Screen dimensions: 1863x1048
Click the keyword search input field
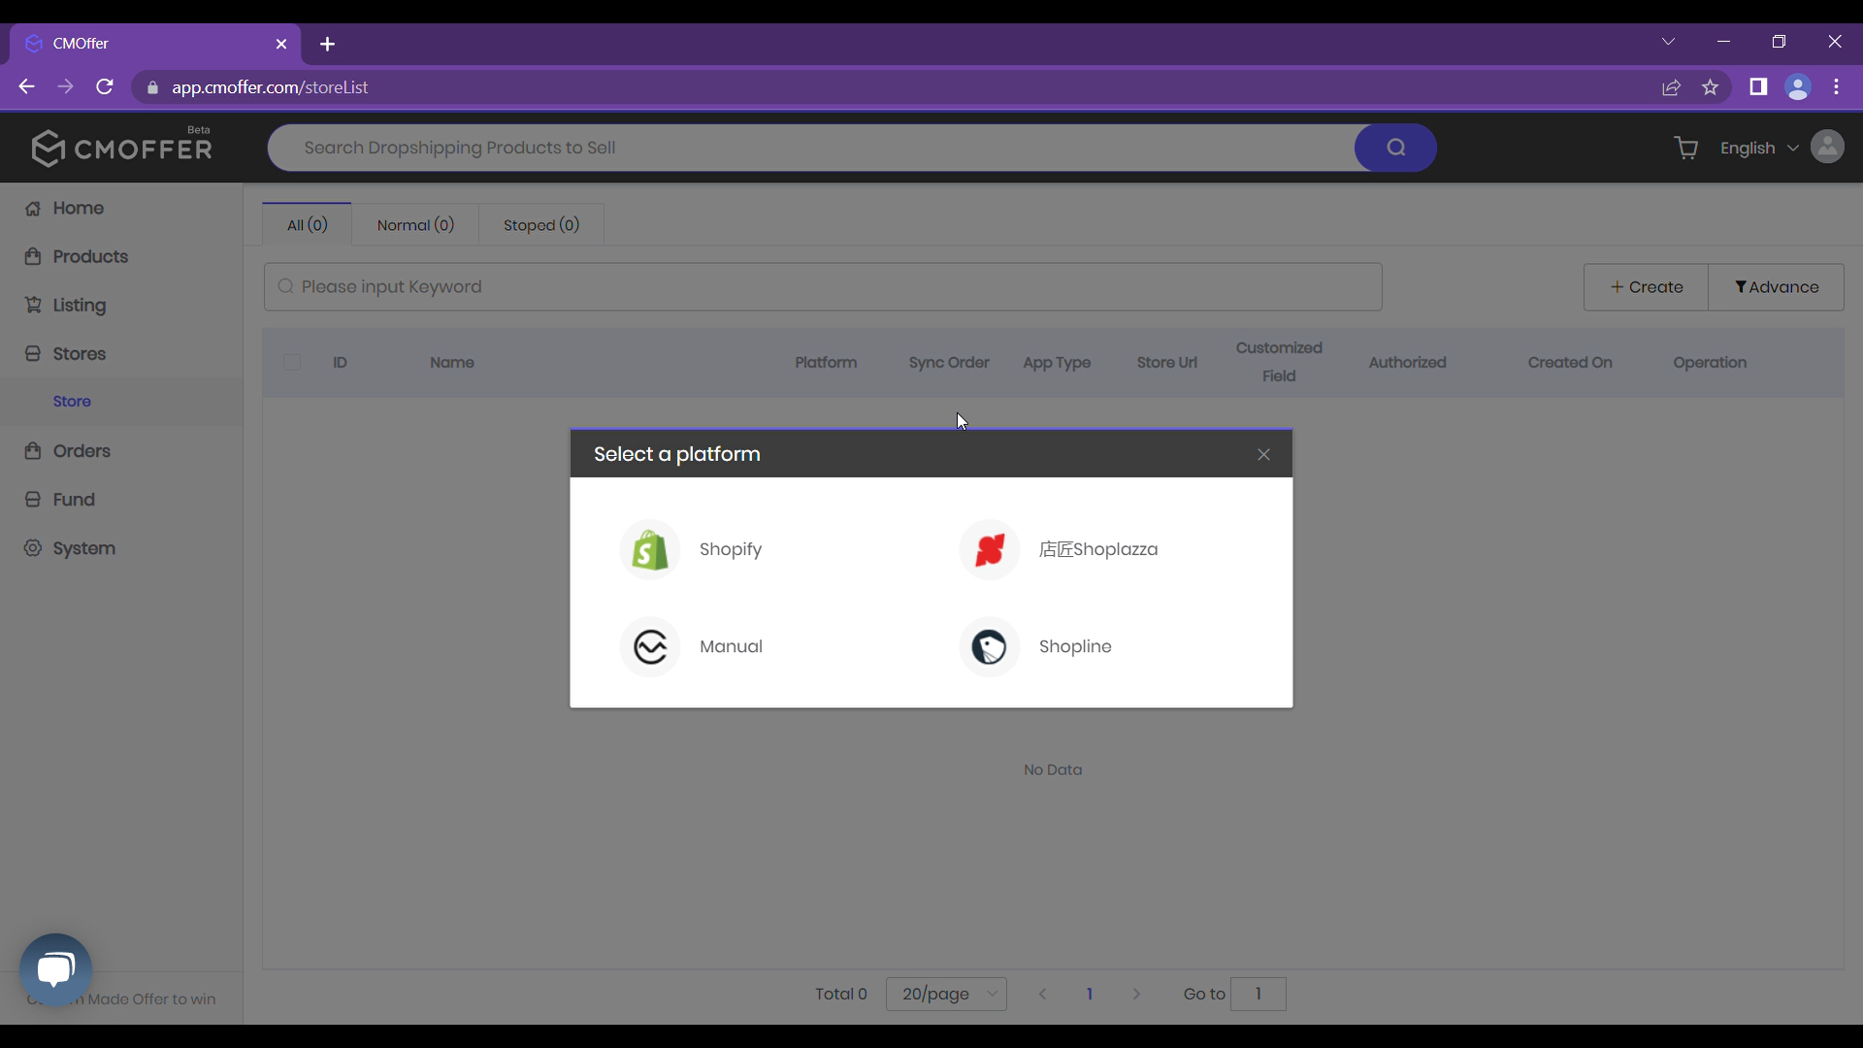pos(823,286)
